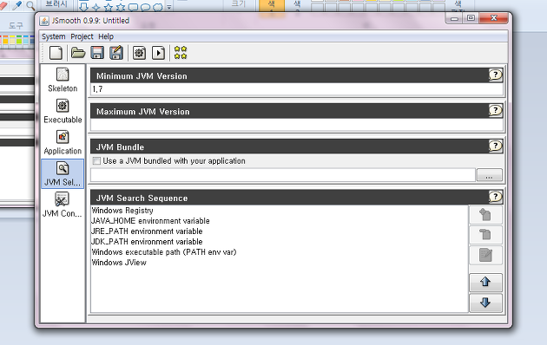
Task: Compile project with gear icon
Action: tap(139, 53)
